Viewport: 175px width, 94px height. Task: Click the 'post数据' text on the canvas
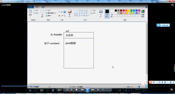pyautogui.click(x=70, y=43)
